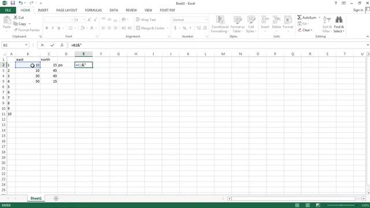The width and height of the screenshot is (370, 208).
Task: Click the Decrease Font Size icon
Action: point(95,20)
